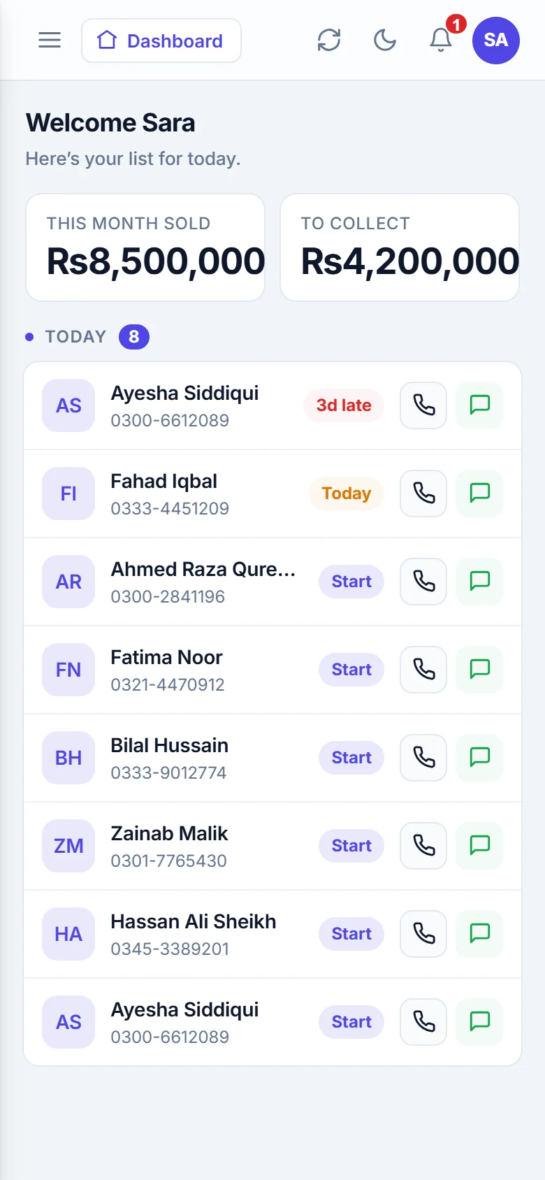The image size is (545, 1180).
Task: Call Bilal Hussain using phone icon
Action: 423,758
